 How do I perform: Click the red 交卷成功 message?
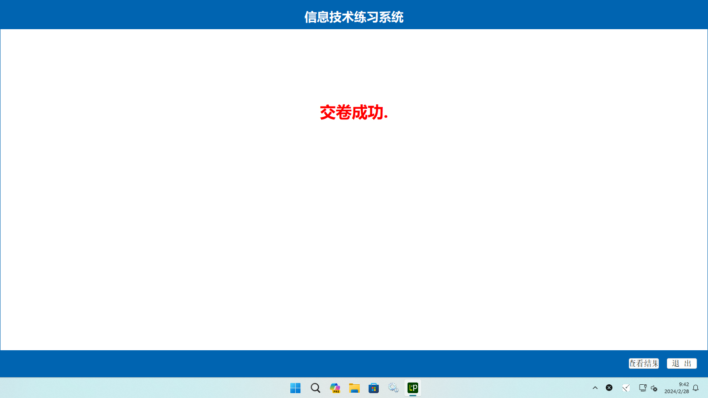(354, 113)
